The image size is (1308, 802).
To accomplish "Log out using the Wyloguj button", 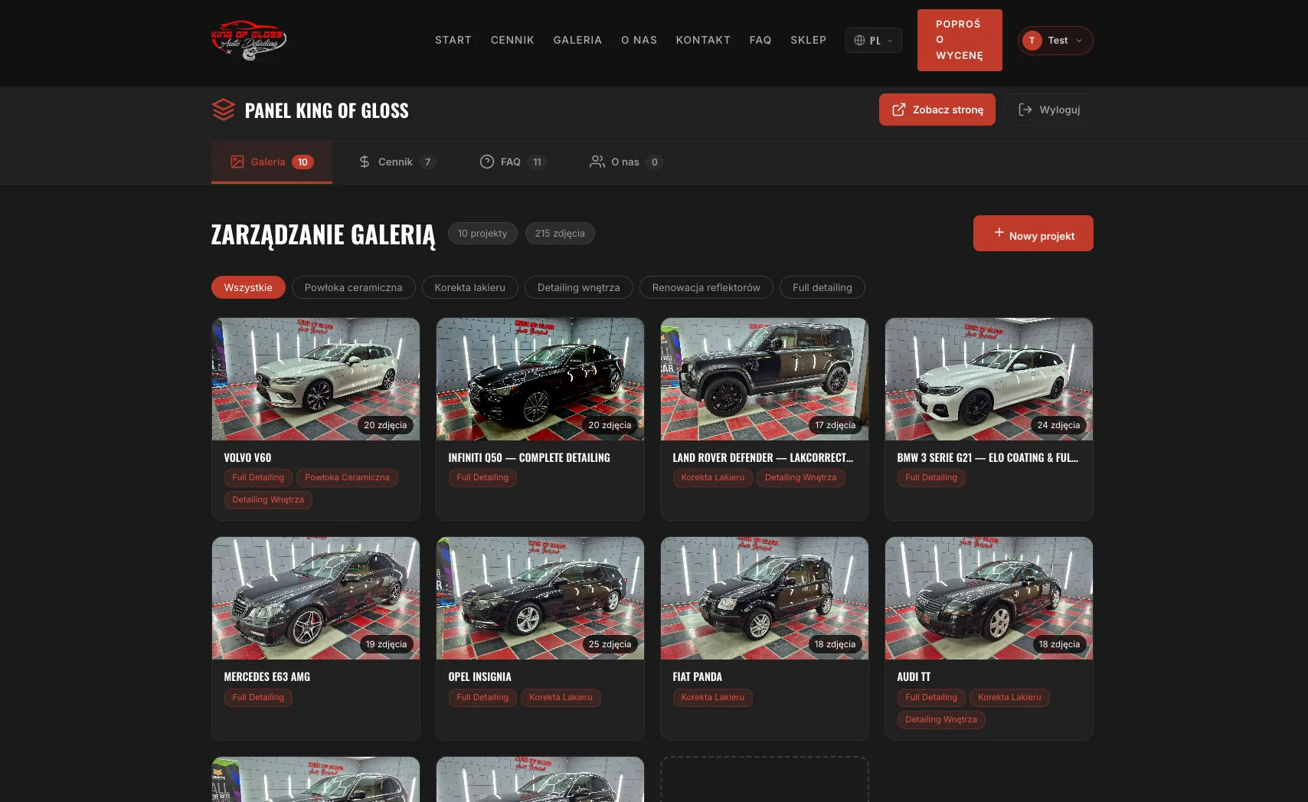I will click(1048, 110).
